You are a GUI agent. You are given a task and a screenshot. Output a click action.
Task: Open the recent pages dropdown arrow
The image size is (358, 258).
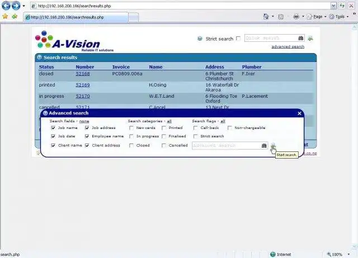point(23,6)
